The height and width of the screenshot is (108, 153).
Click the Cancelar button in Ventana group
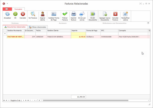23,15
